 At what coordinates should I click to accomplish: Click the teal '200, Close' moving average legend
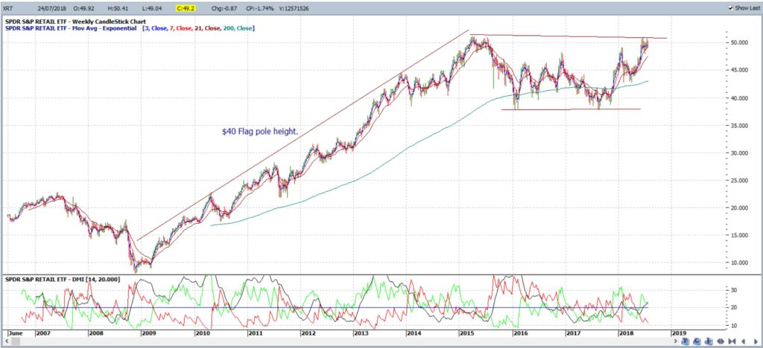[238, 28]
